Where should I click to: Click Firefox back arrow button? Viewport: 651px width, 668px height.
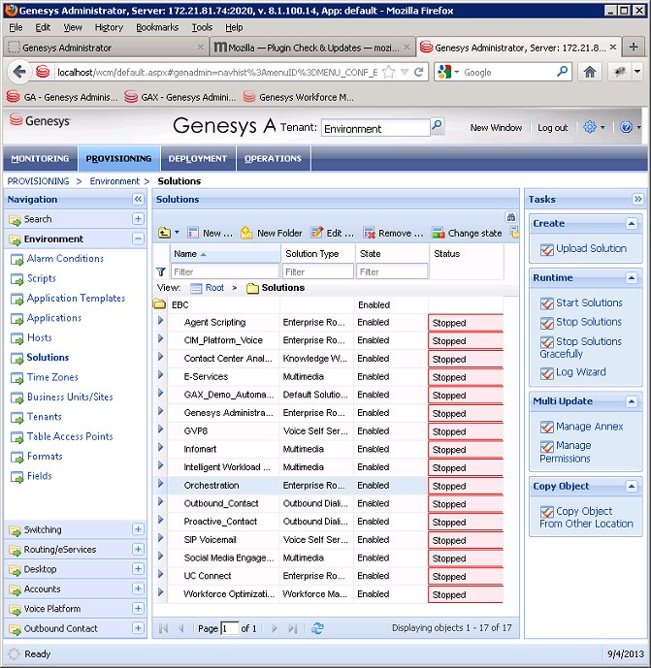(19, 72)
